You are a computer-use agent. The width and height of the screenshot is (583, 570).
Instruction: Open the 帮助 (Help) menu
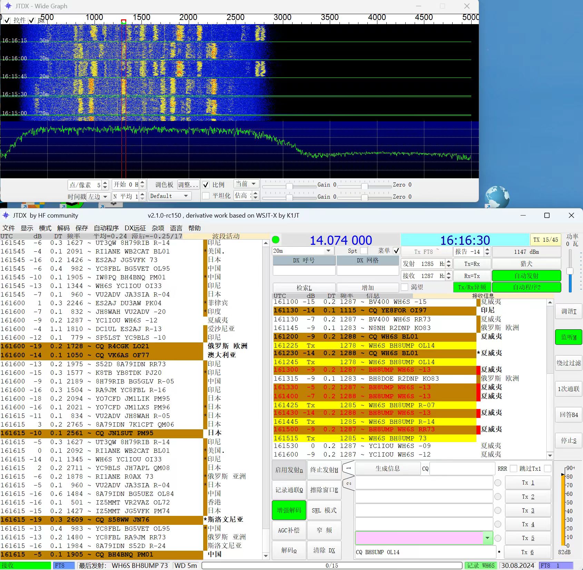(194, 228)
